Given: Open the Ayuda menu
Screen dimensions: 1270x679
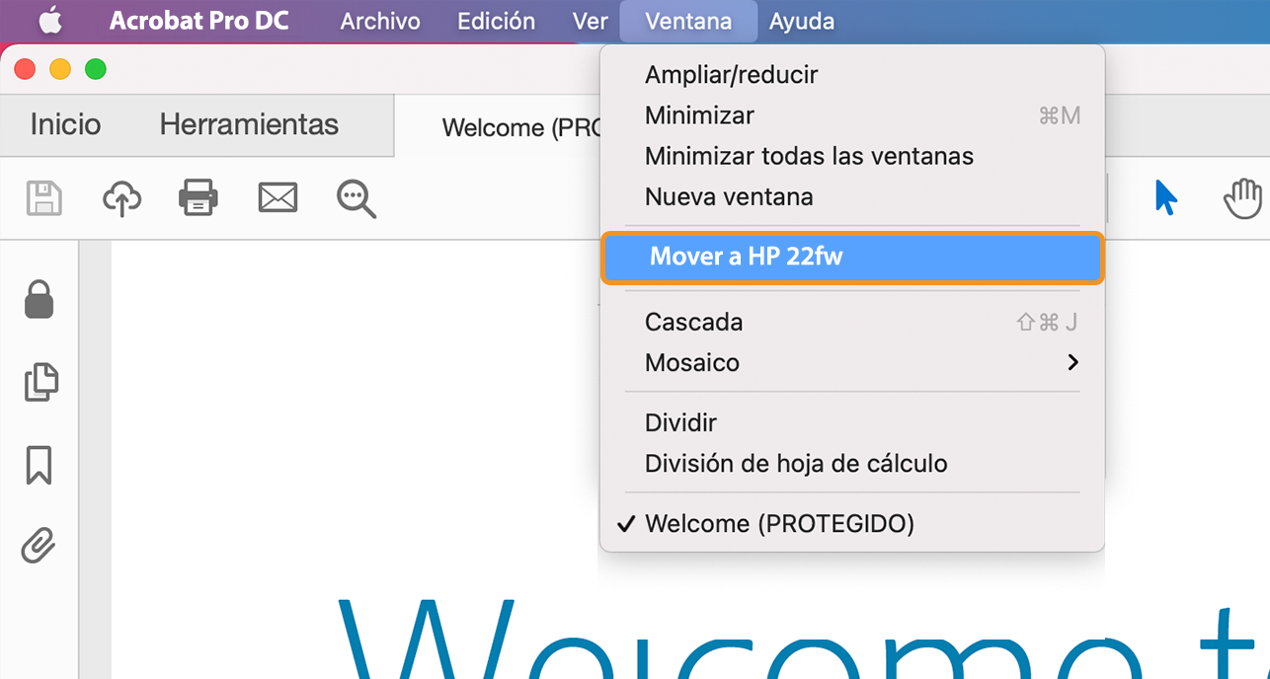Looking at the screenshot, I should [801, 20].
